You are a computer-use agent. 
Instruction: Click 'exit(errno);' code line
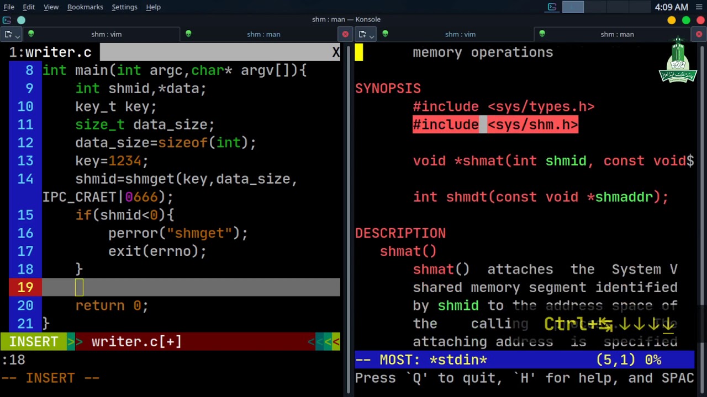[x=157, y=251]
